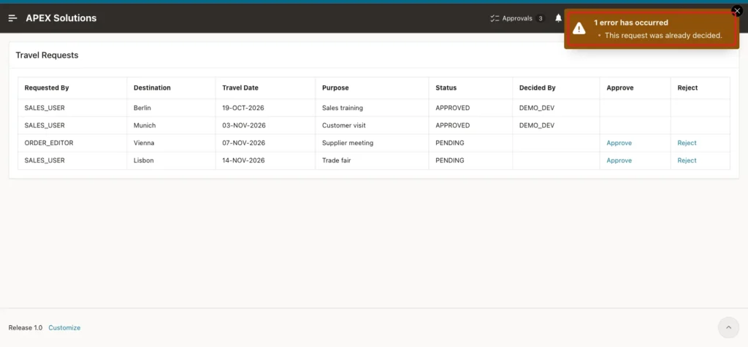748x347 pixels.
Task: Click the Release 1.0 footer text
Action: point(26,327)
